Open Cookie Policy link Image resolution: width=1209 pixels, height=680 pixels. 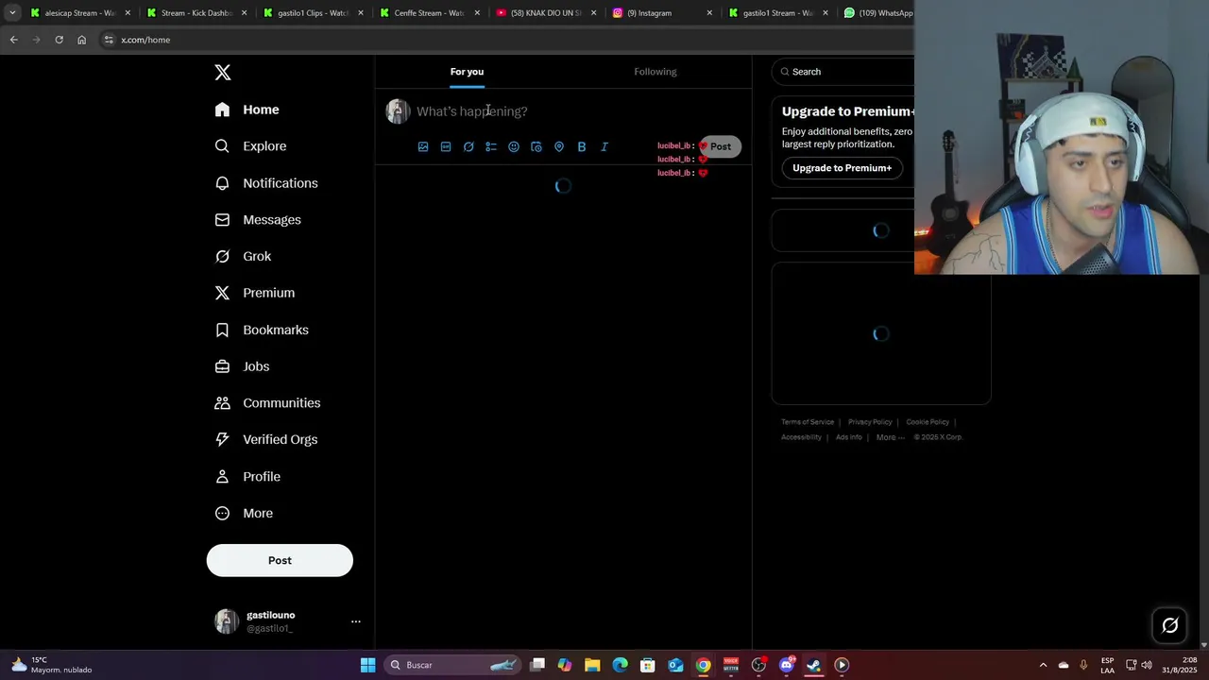928,422
